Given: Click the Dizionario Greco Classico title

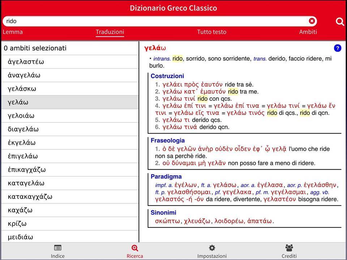Looking at the screenshot, I should pos(173,8).
